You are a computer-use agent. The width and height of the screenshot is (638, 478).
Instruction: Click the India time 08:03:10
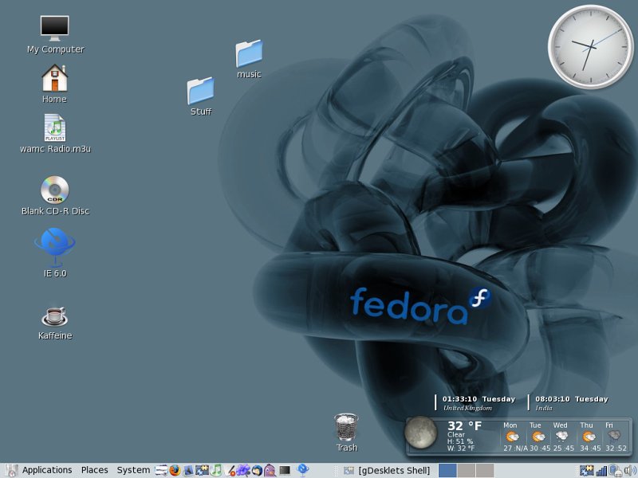(552, 399)
